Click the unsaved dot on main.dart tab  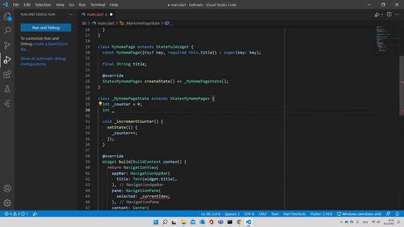(111, 15)
